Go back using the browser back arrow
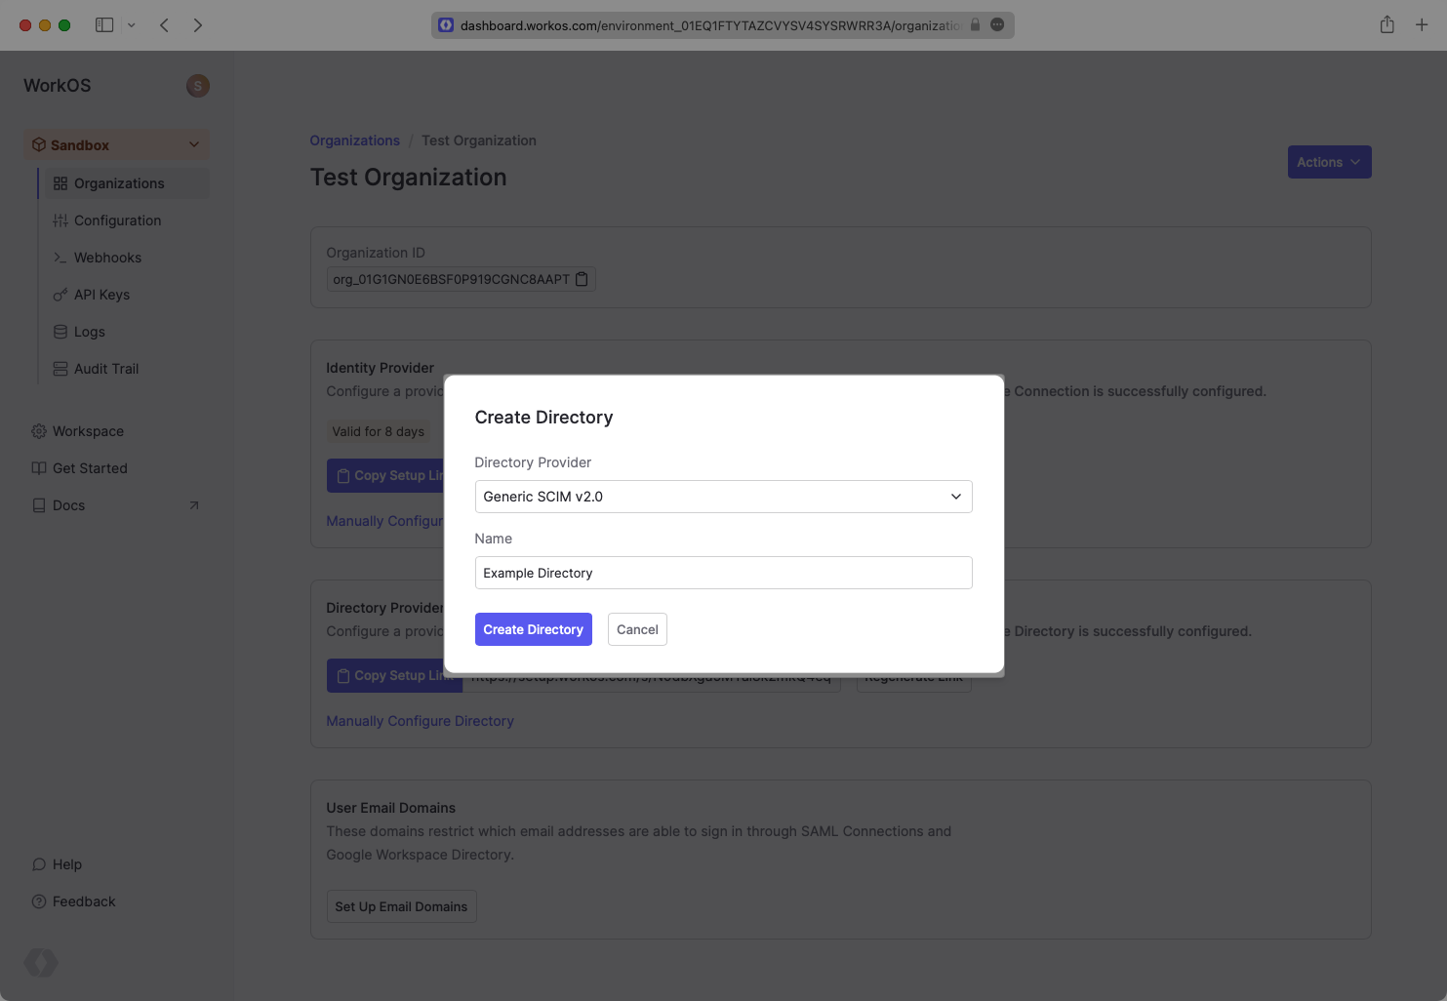Viewport: 1447px width, 1001px height. coord(164,25)
